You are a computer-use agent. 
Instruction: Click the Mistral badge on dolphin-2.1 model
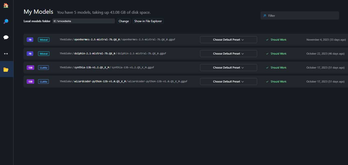[x=44, y=53]
